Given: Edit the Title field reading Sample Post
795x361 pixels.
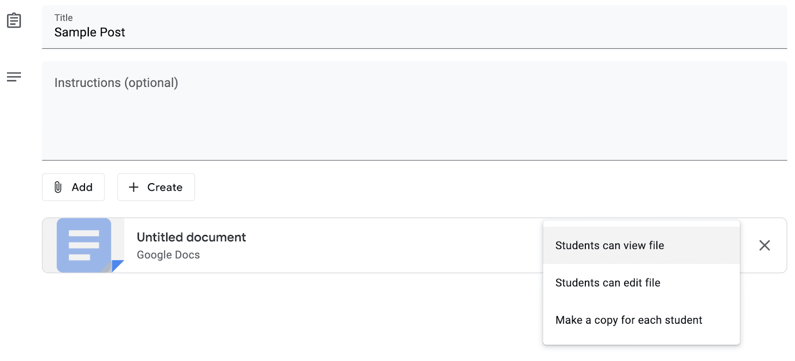Looking at the screenshot, I should [x=414, y=27].
